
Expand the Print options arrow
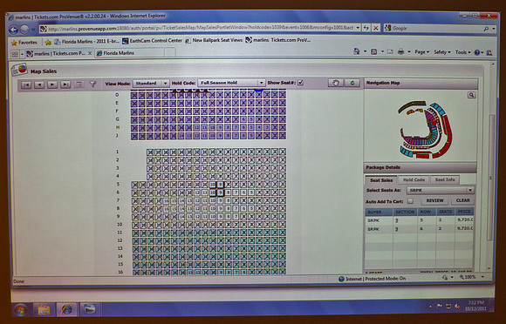point(408,52)
